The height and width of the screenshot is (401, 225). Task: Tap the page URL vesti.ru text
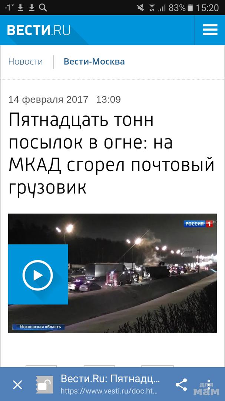[109, 391]
